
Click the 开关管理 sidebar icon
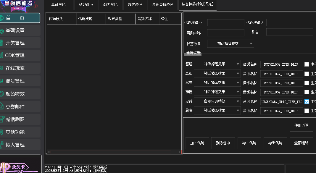click(x=1, y=43)
